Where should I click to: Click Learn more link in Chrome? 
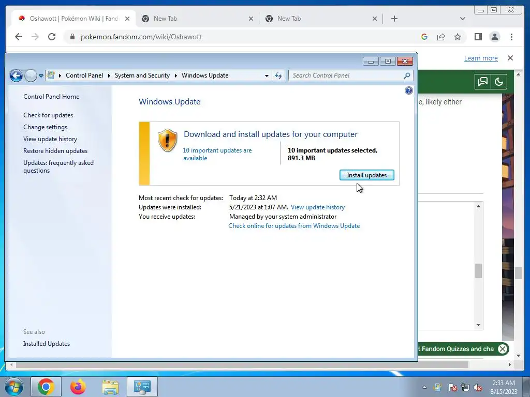click(481, 58)
